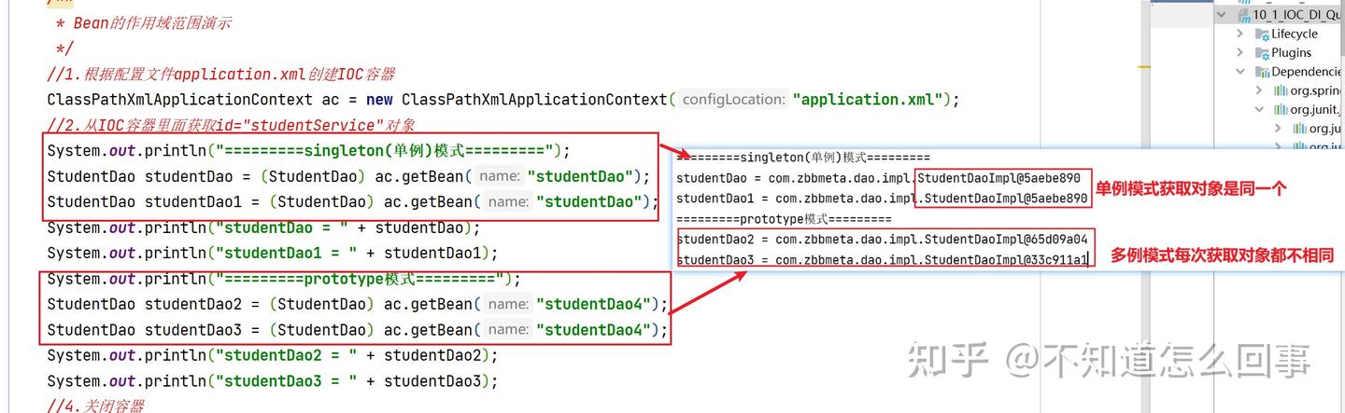Click the configLocation: parameter hint
Image resolution: width=1345 pixels, height=413 pixels.
732,100
